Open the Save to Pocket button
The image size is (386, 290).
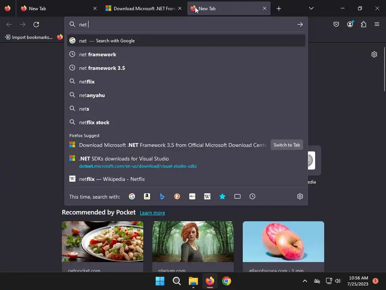click(x=336, y=24)
